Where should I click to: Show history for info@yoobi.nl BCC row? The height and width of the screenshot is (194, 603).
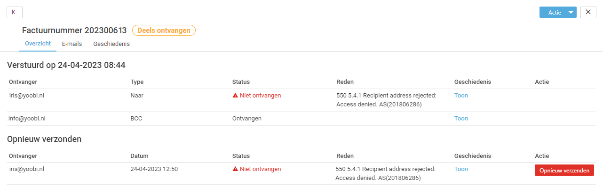click(x=461, y=119)
